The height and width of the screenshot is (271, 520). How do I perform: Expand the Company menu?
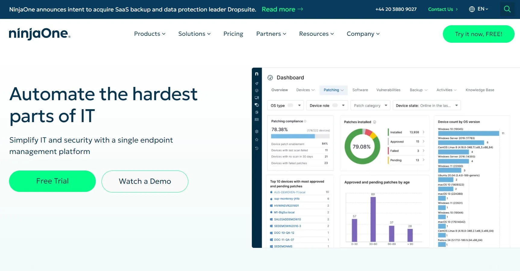(363, 34)
